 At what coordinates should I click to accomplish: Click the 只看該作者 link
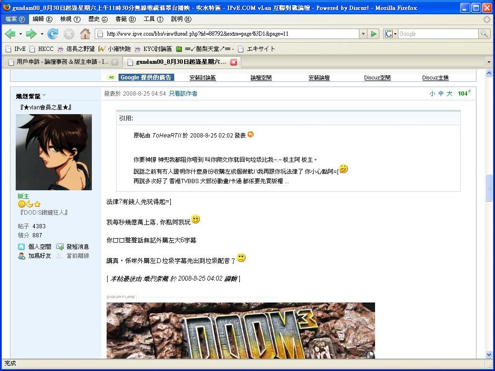click(183, 94)
